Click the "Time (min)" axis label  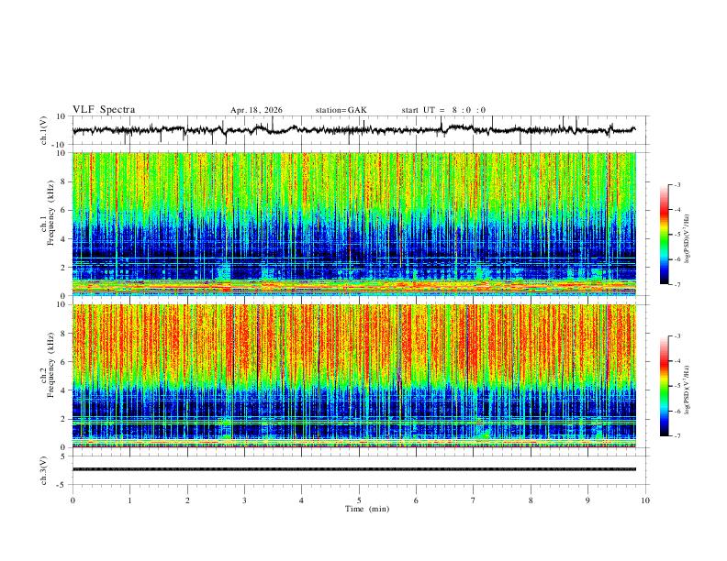coord(367,509)
